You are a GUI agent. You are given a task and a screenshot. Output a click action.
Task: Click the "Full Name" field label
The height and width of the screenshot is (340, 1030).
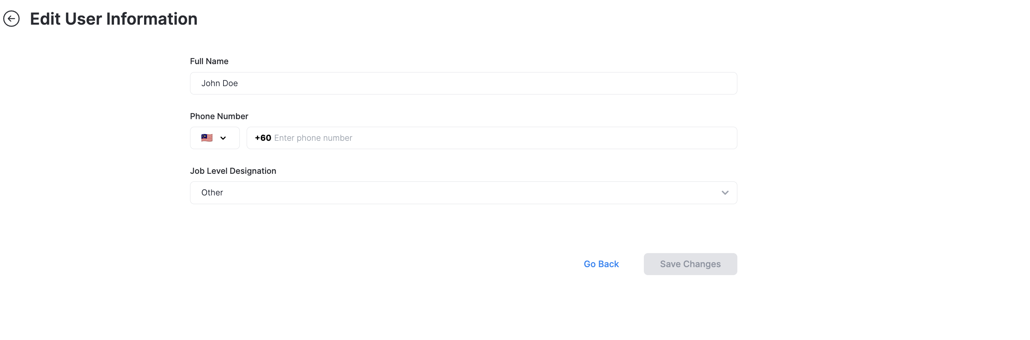209,61
